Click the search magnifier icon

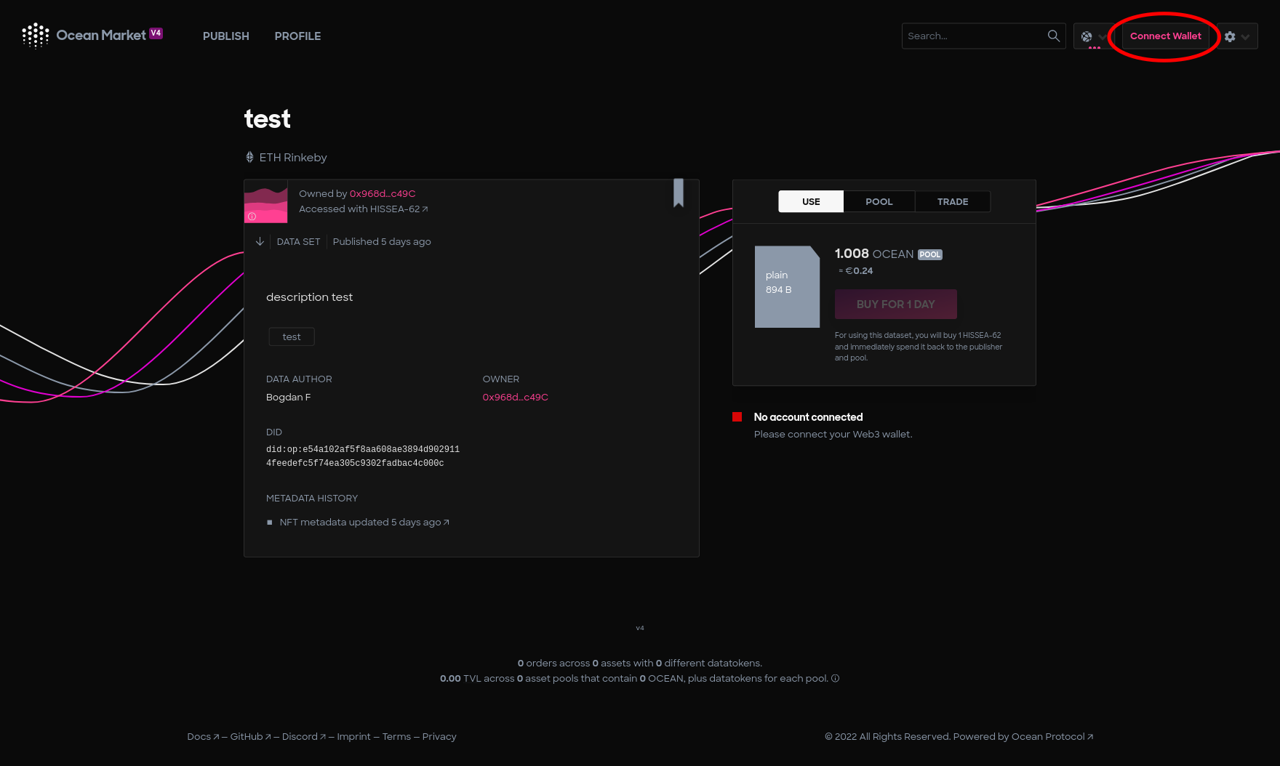[x=1053, y=36]
